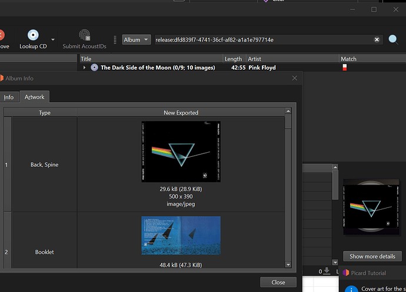The width and height of the screenshot is (406, 292).
Task: Click the cover art preview in the main window
Action: (x=371, y=207)
